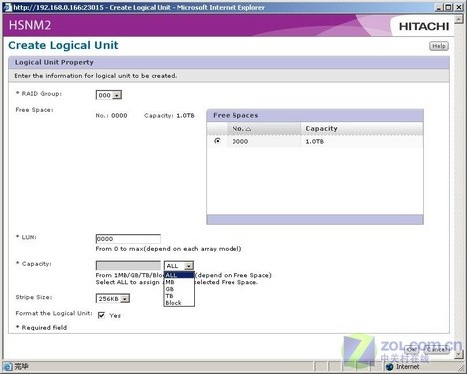Open the RAID Group dropdown
This screenshot has height=374, width=467.
pyautogui.click(x=109, y=95)
